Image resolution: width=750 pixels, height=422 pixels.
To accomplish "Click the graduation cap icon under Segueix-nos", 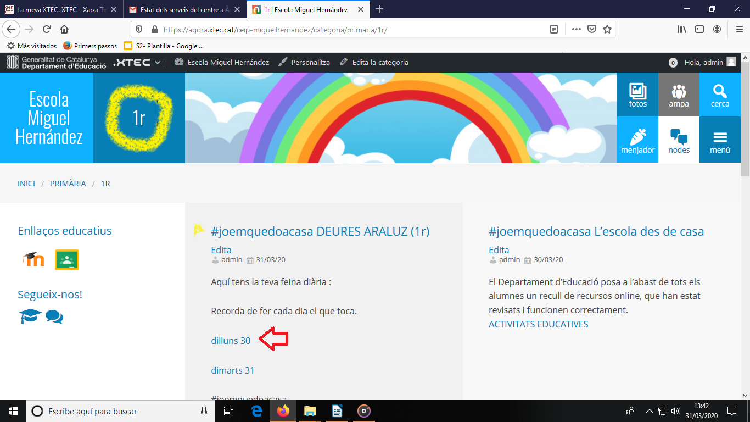I will point(30,316).
